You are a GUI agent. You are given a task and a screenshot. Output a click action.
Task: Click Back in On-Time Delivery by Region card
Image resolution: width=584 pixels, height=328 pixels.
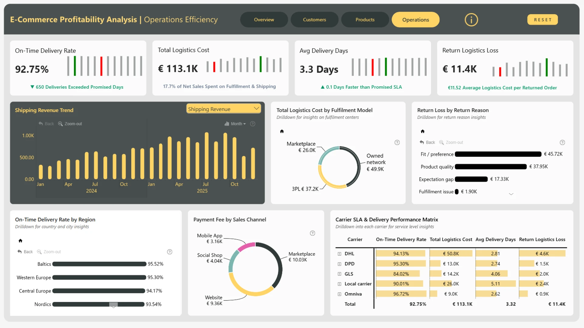point(25,252)
